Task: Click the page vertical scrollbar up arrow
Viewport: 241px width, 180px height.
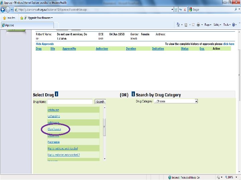Action: click(239, 32)
